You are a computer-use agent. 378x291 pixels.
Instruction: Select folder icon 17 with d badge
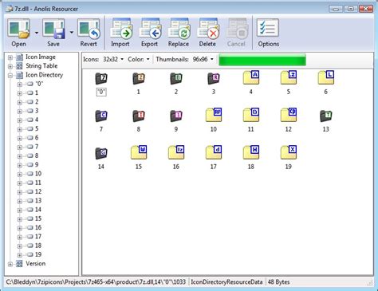pos(214,152)
